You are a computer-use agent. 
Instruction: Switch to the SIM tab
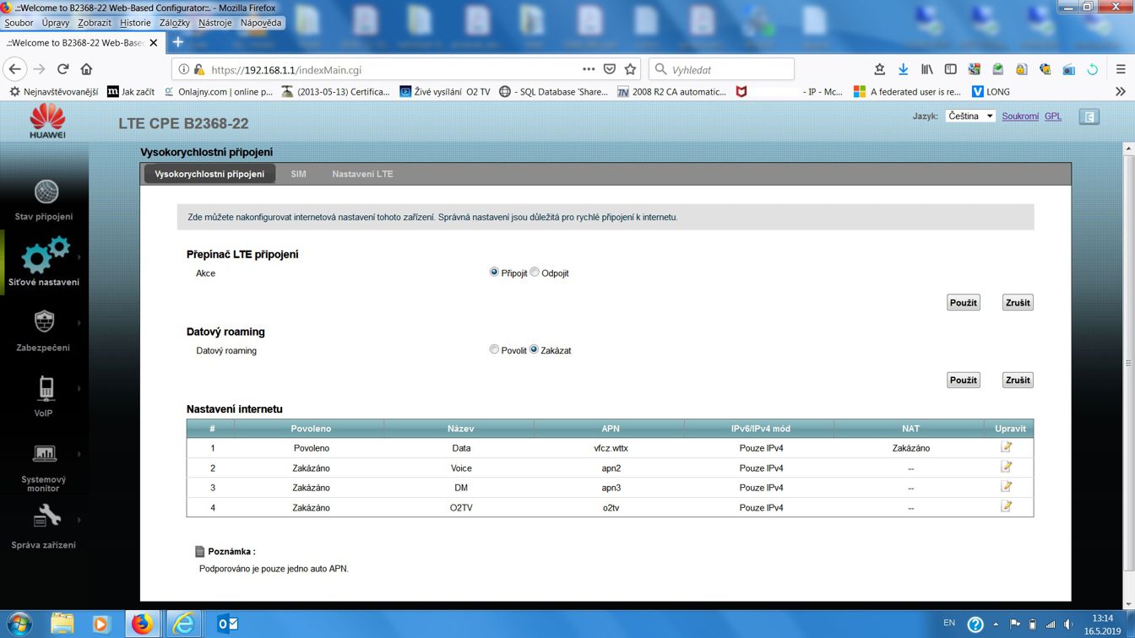click(x=298, y=174)
